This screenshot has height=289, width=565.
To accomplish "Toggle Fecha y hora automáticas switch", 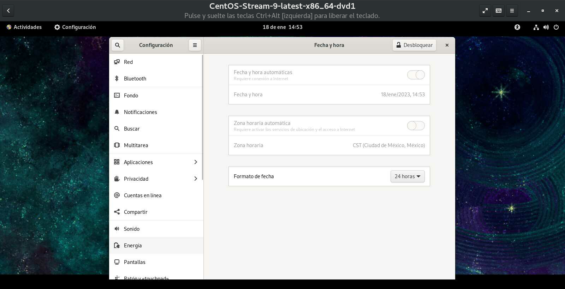I will [416, 75].
